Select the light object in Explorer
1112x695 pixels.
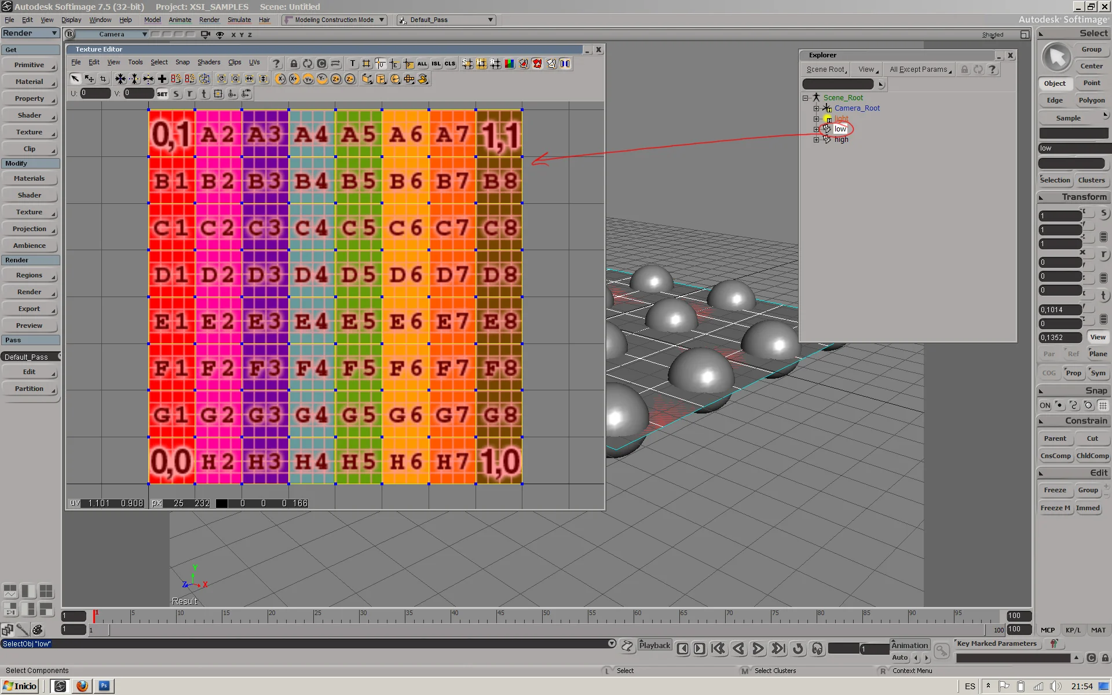pyautogui.click(x=841, y=119)
